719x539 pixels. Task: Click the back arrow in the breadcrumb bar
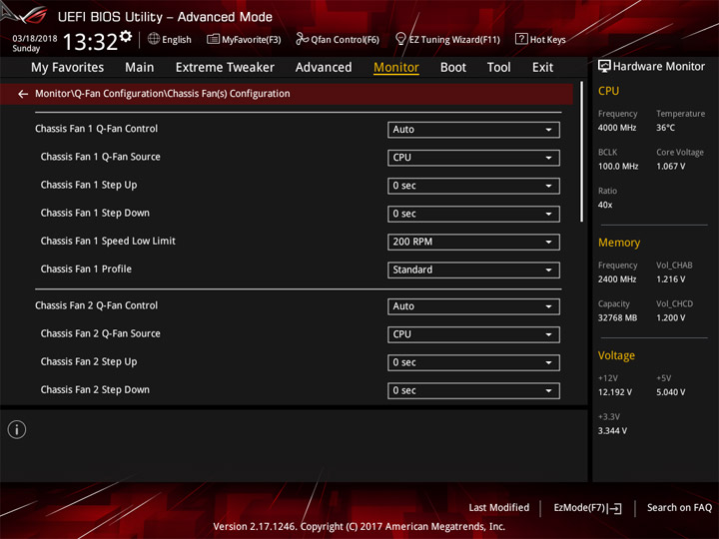point(23,94)
